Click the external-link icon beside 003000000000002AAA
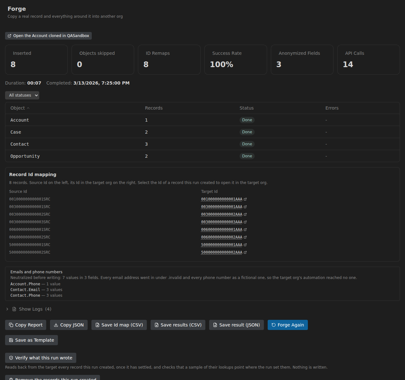This screenshot has height=380, width=405. click(245, 214)
